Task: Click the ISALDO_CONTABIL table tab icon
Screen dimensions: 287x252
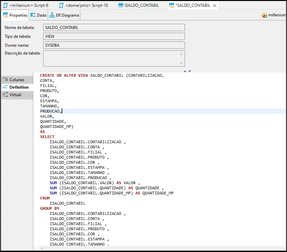Action: pos(121,5)
